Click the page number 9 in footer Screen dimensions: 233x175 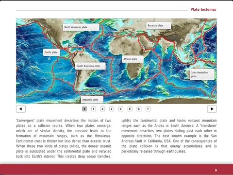(x=216, y=170)
